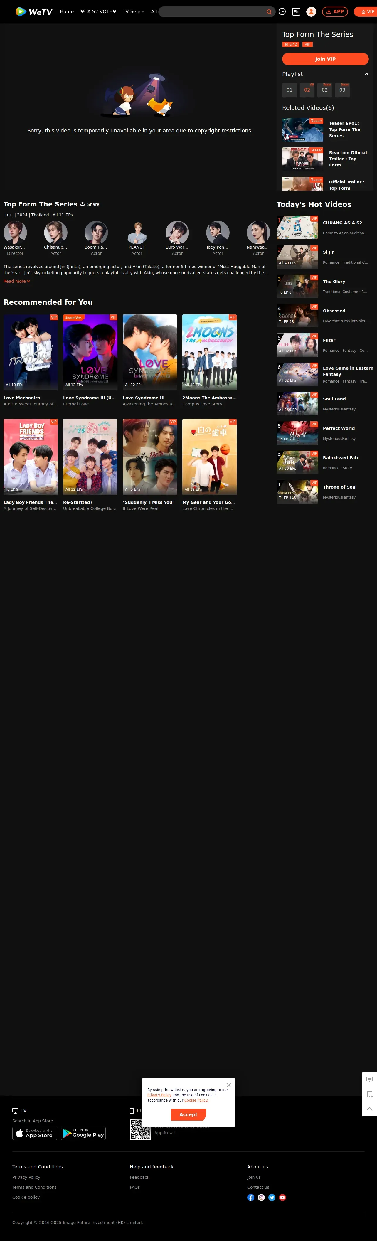This screenshot has height=1241, width=377.
Task: Accept the cookie policy
Action: 188,1114
